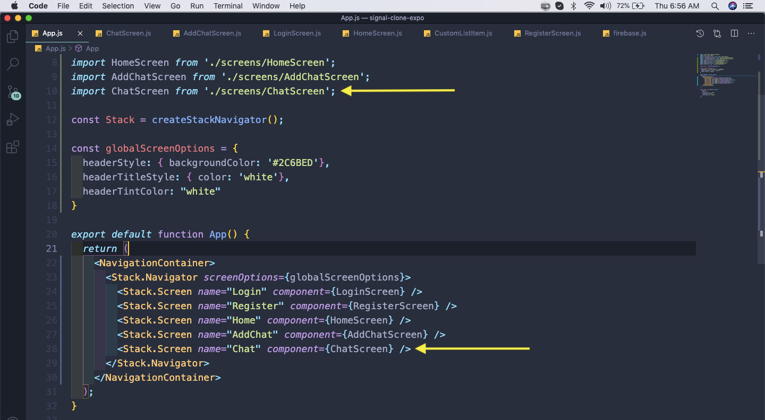Click createStackNavigator on line 12

tap(209, 120)
